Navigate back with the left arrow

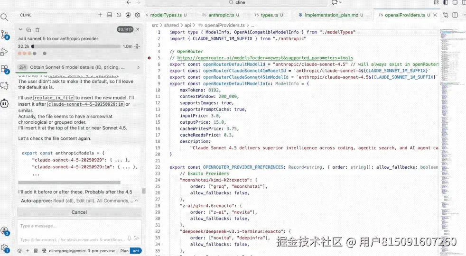(x=129, y=2)
